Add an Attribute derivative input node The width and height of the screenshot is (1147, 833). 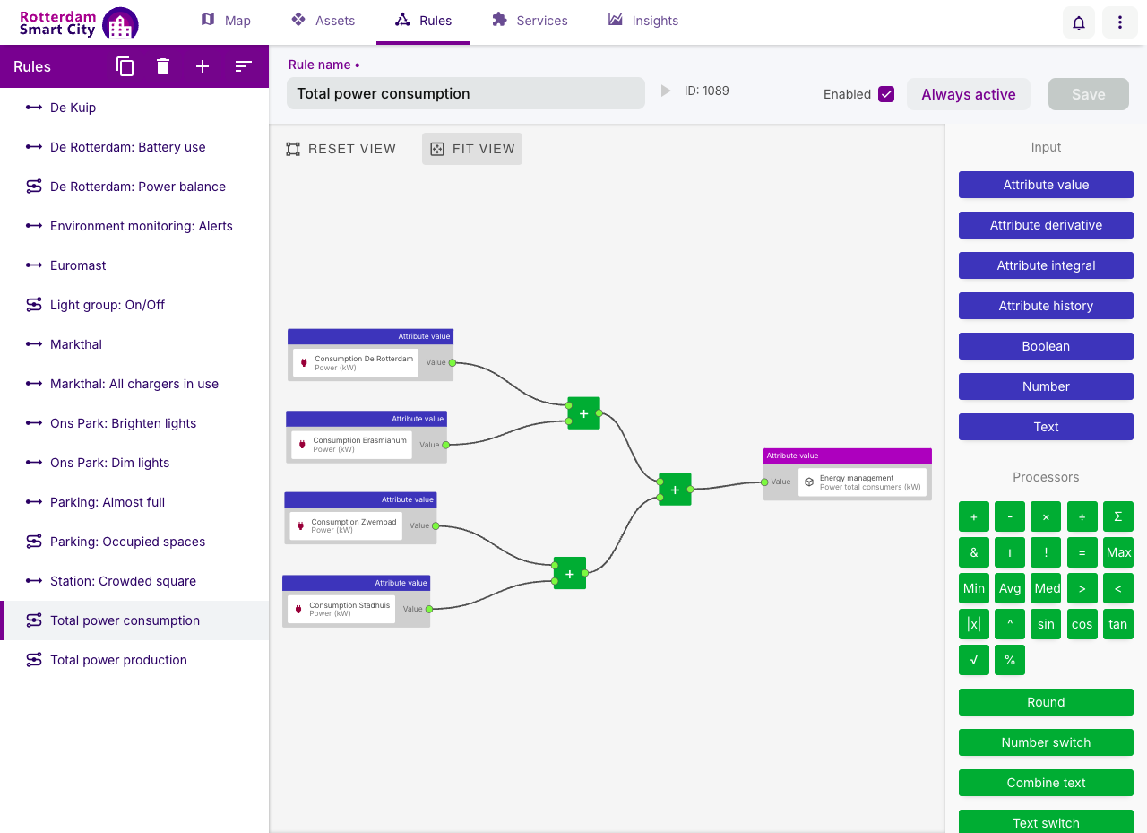coord(1046,225)
